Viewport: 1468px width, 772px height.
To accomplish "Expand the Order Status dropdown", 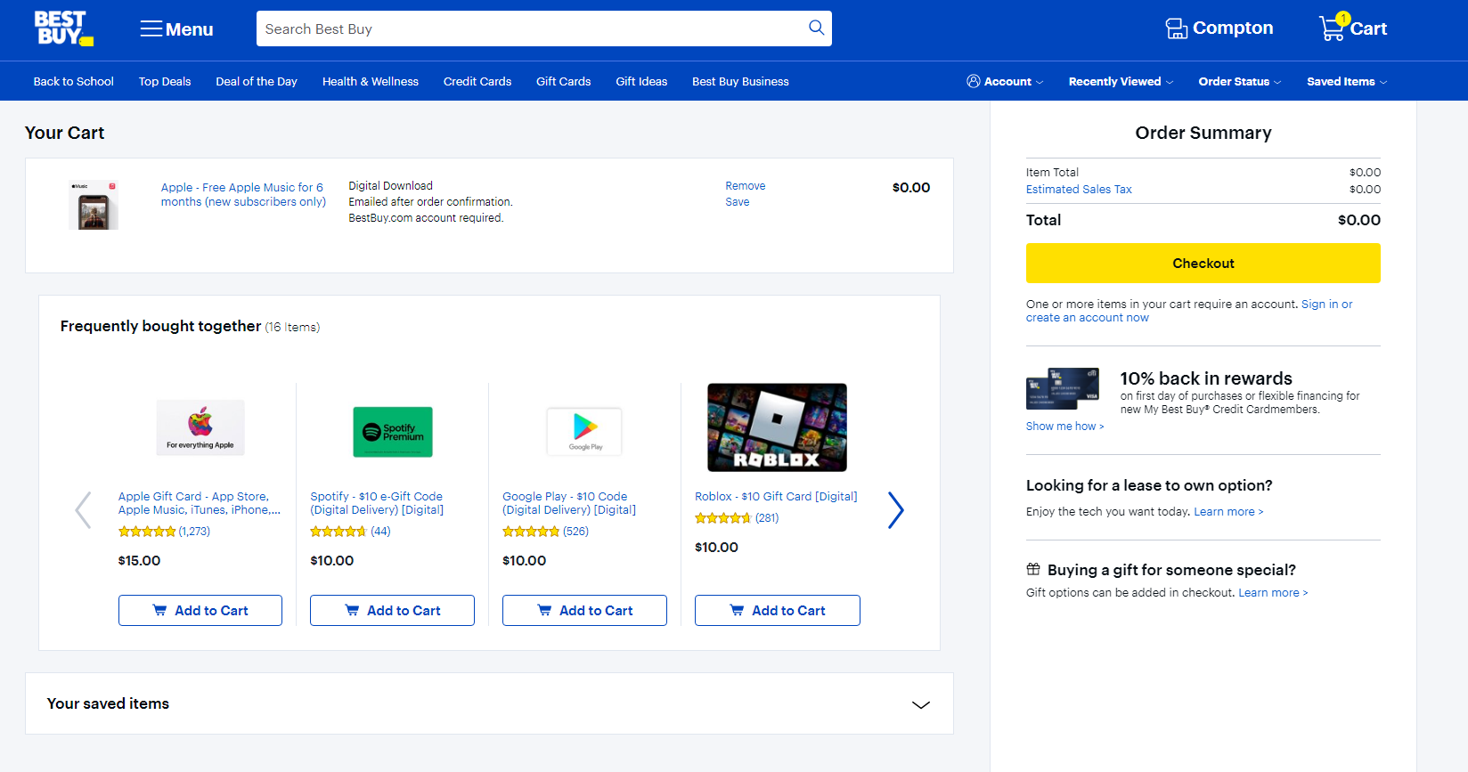I will coord(1240,81).
